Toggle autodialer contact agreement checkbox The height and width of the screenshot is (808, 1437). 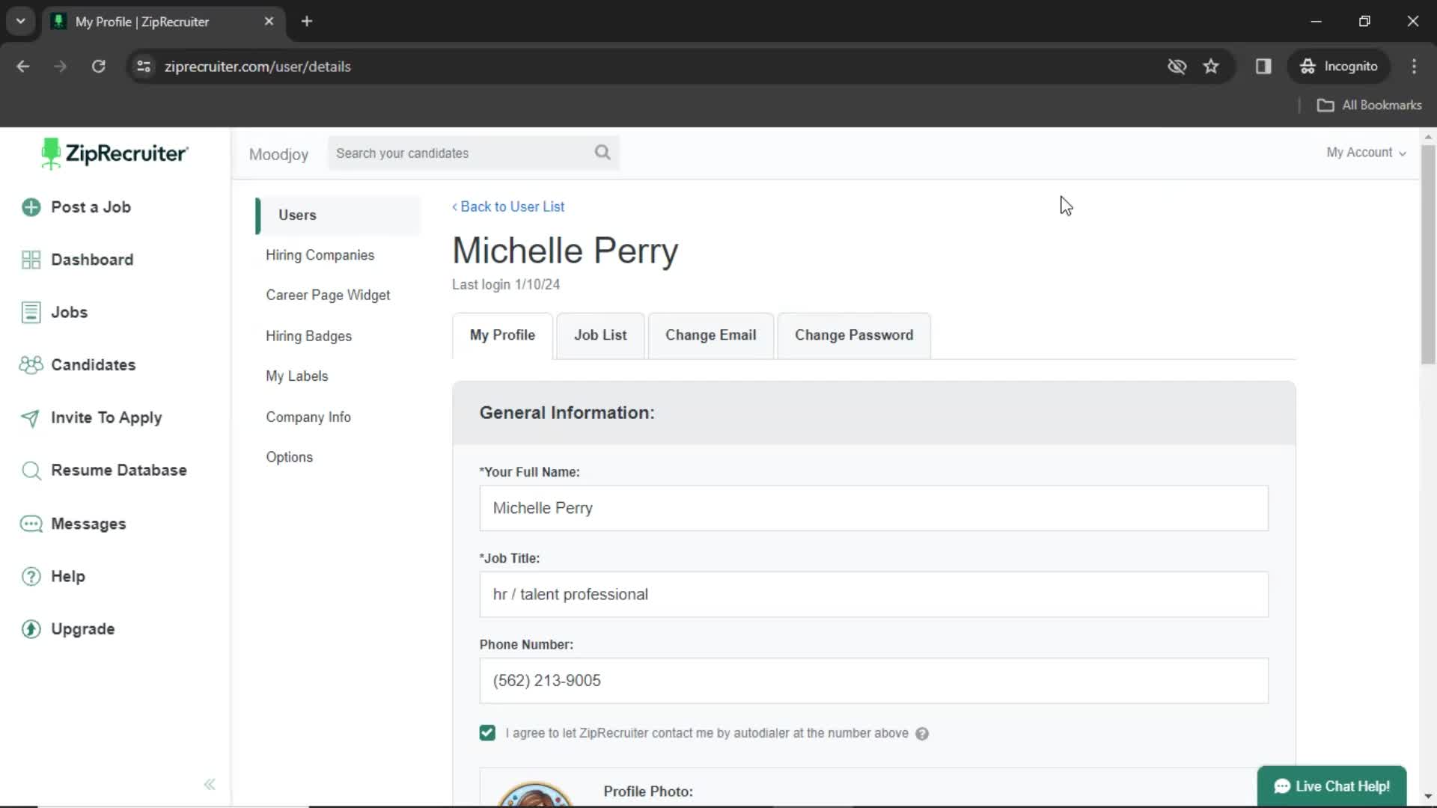coord(486,732)
